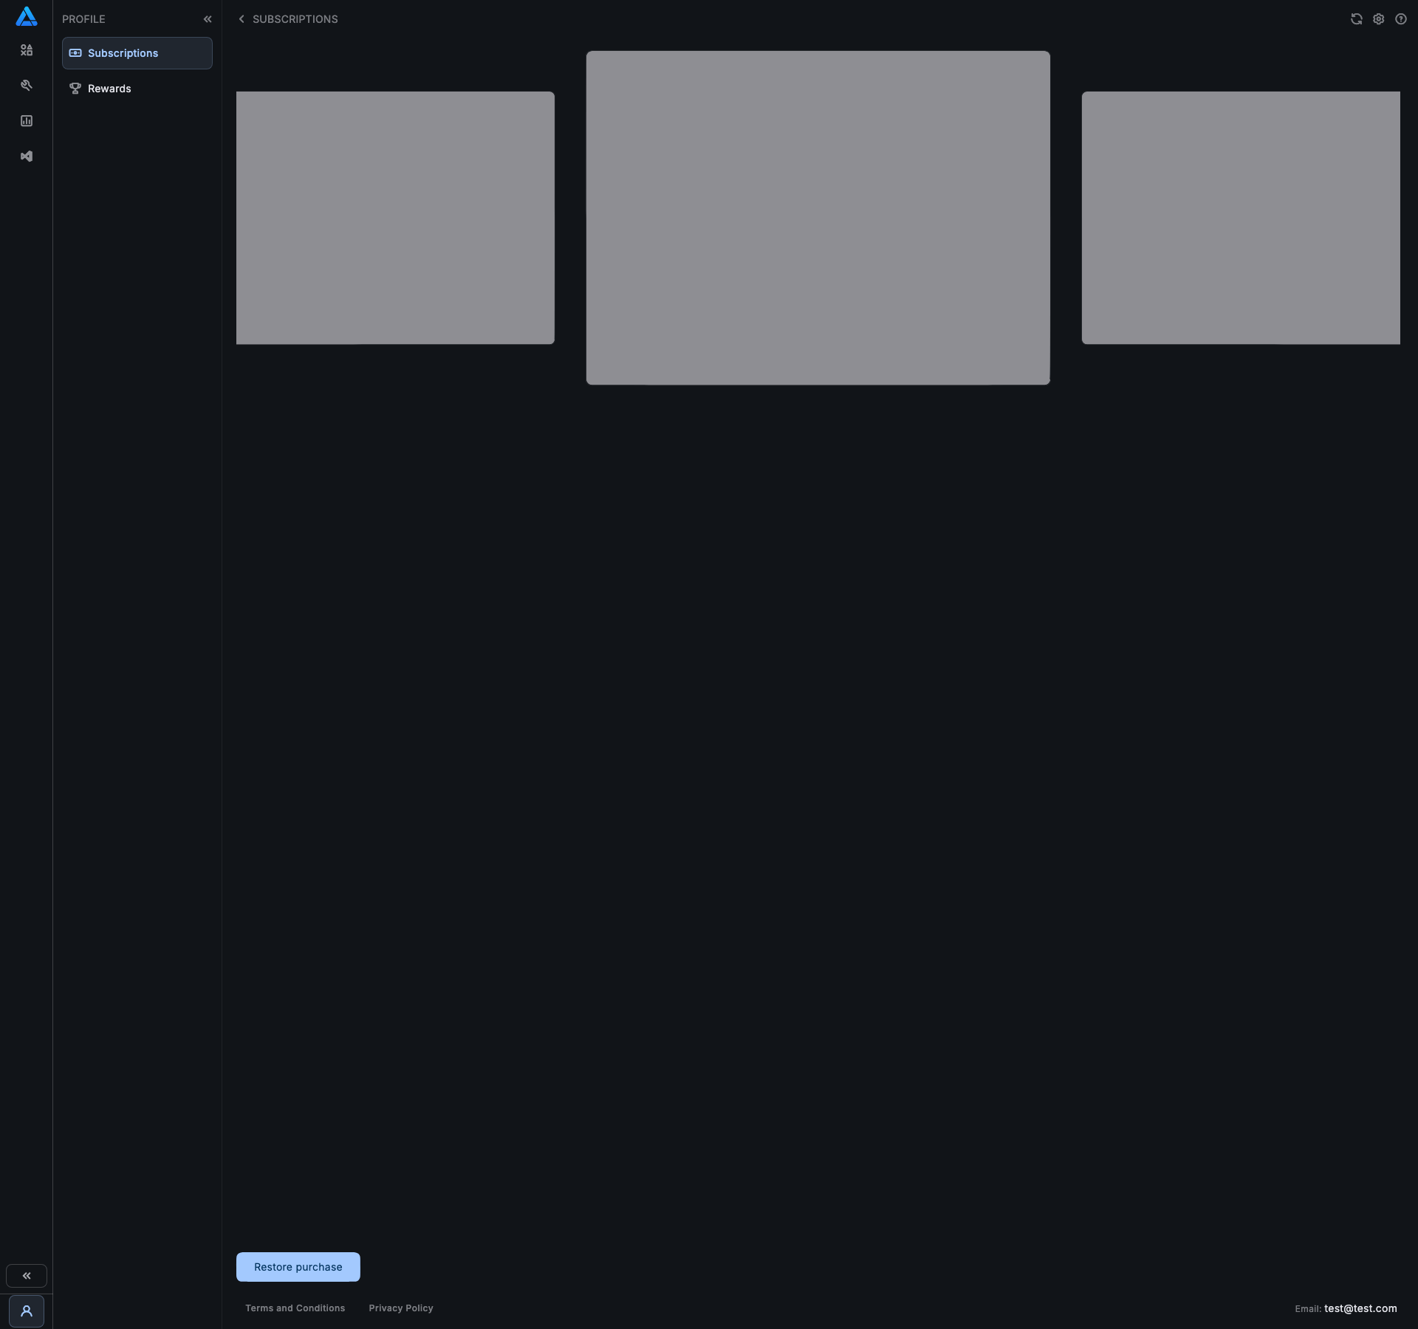Image resolution: width=1418 pixels, height=1329 pixels.
Task: Open settings via the gear icon
Action: pos(1378,19)
